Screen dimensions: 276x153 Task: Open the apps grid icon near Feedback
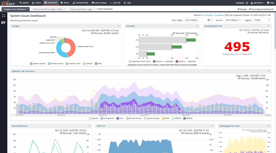coord(247,3)
